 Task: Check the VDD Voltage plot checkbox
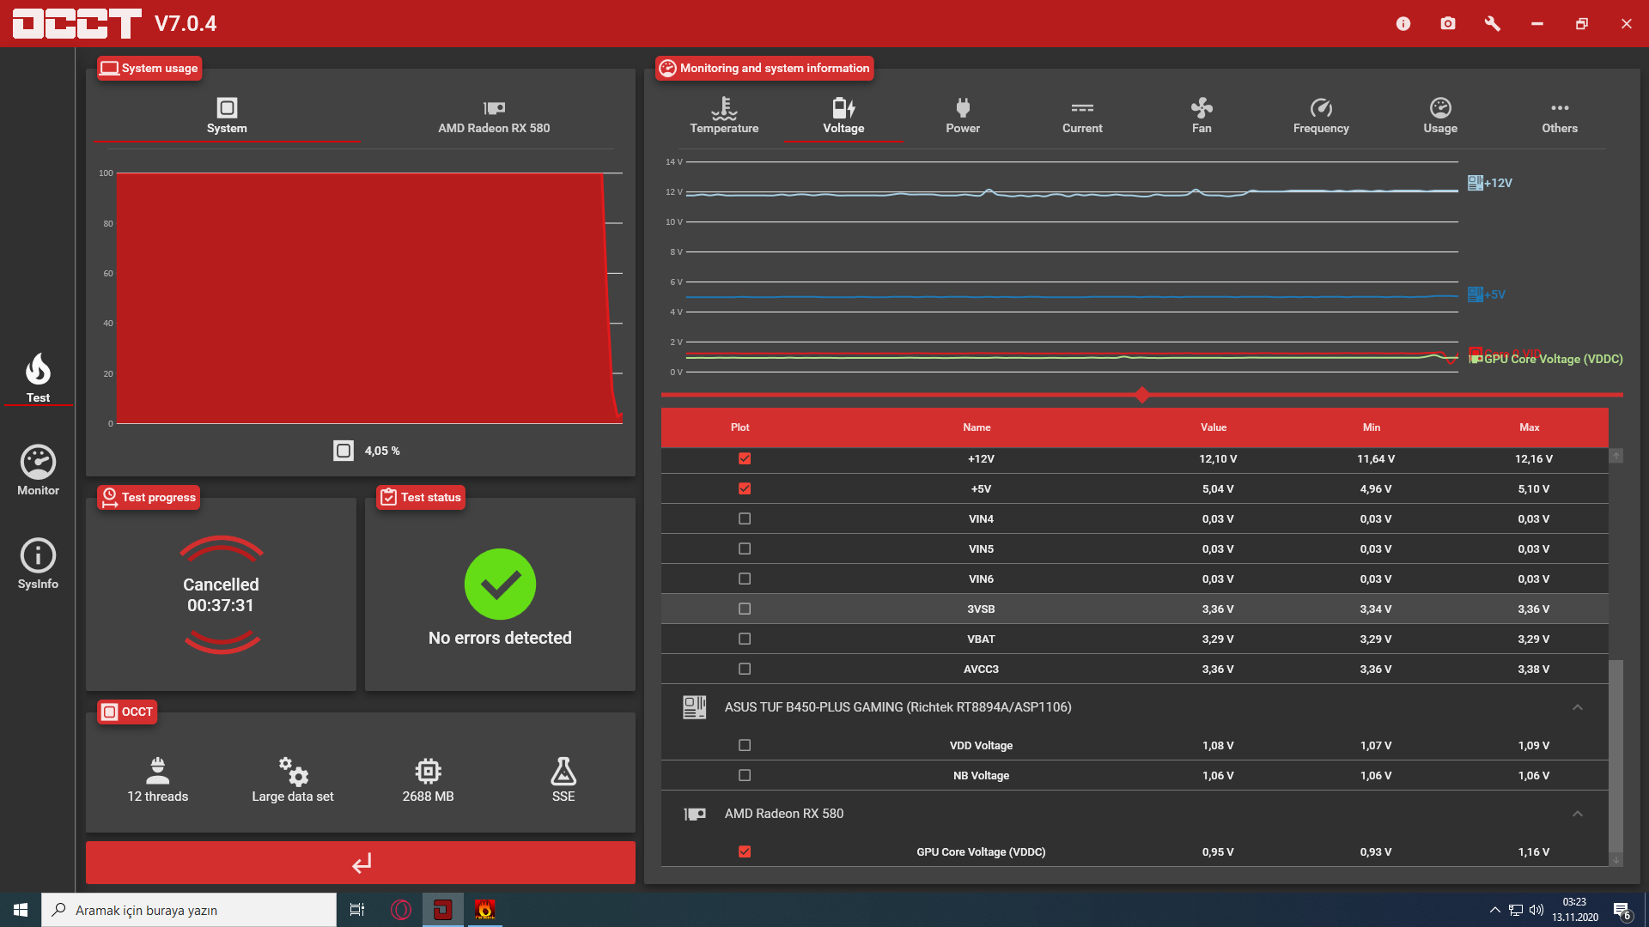(x=745, y=745)
